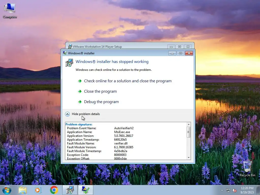Click the Fault Module Timestamp label
Viewport: 260px width, 195px height.
(x=84, y=151)
